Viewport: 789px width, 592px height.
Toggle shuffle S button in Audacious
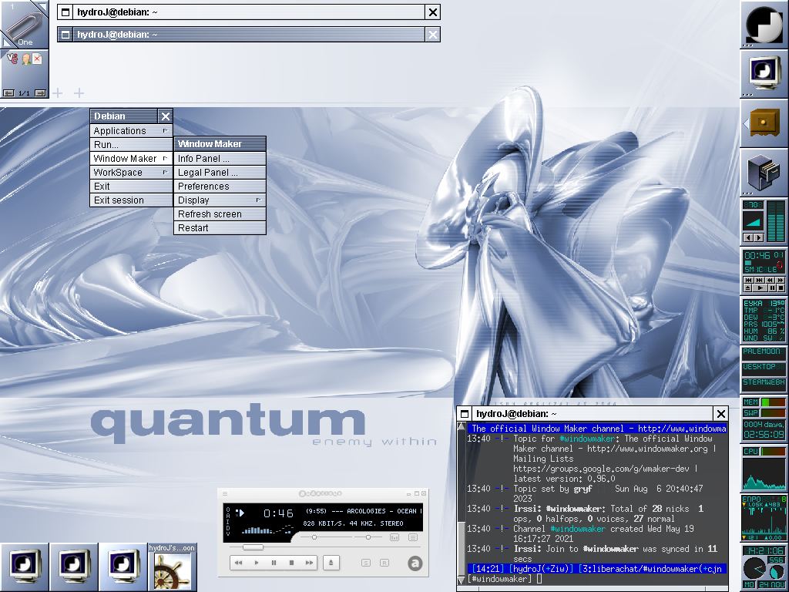(365, 563)
